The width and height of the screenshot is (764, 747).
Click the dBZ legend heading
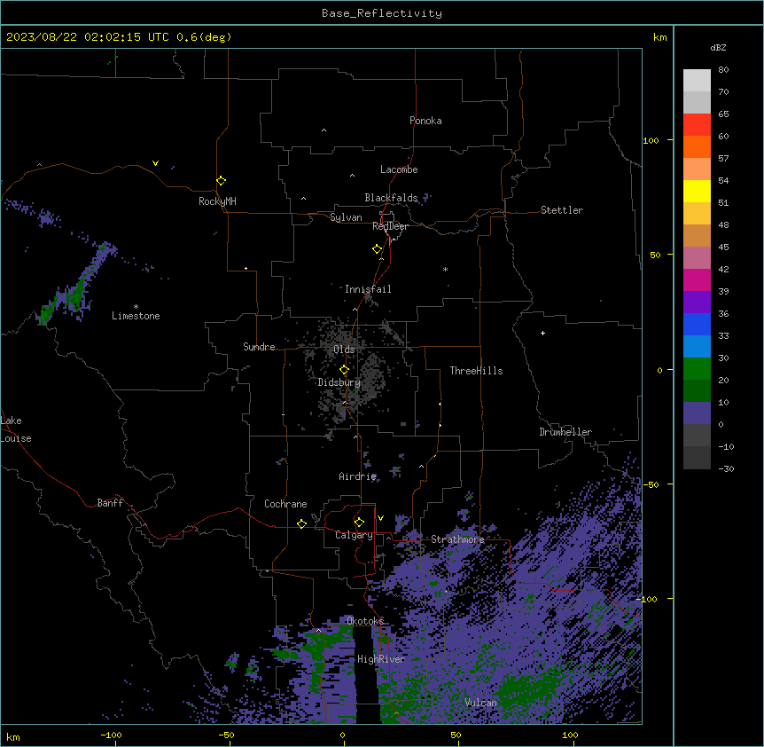pyautogui.click(x=718, y=47)
